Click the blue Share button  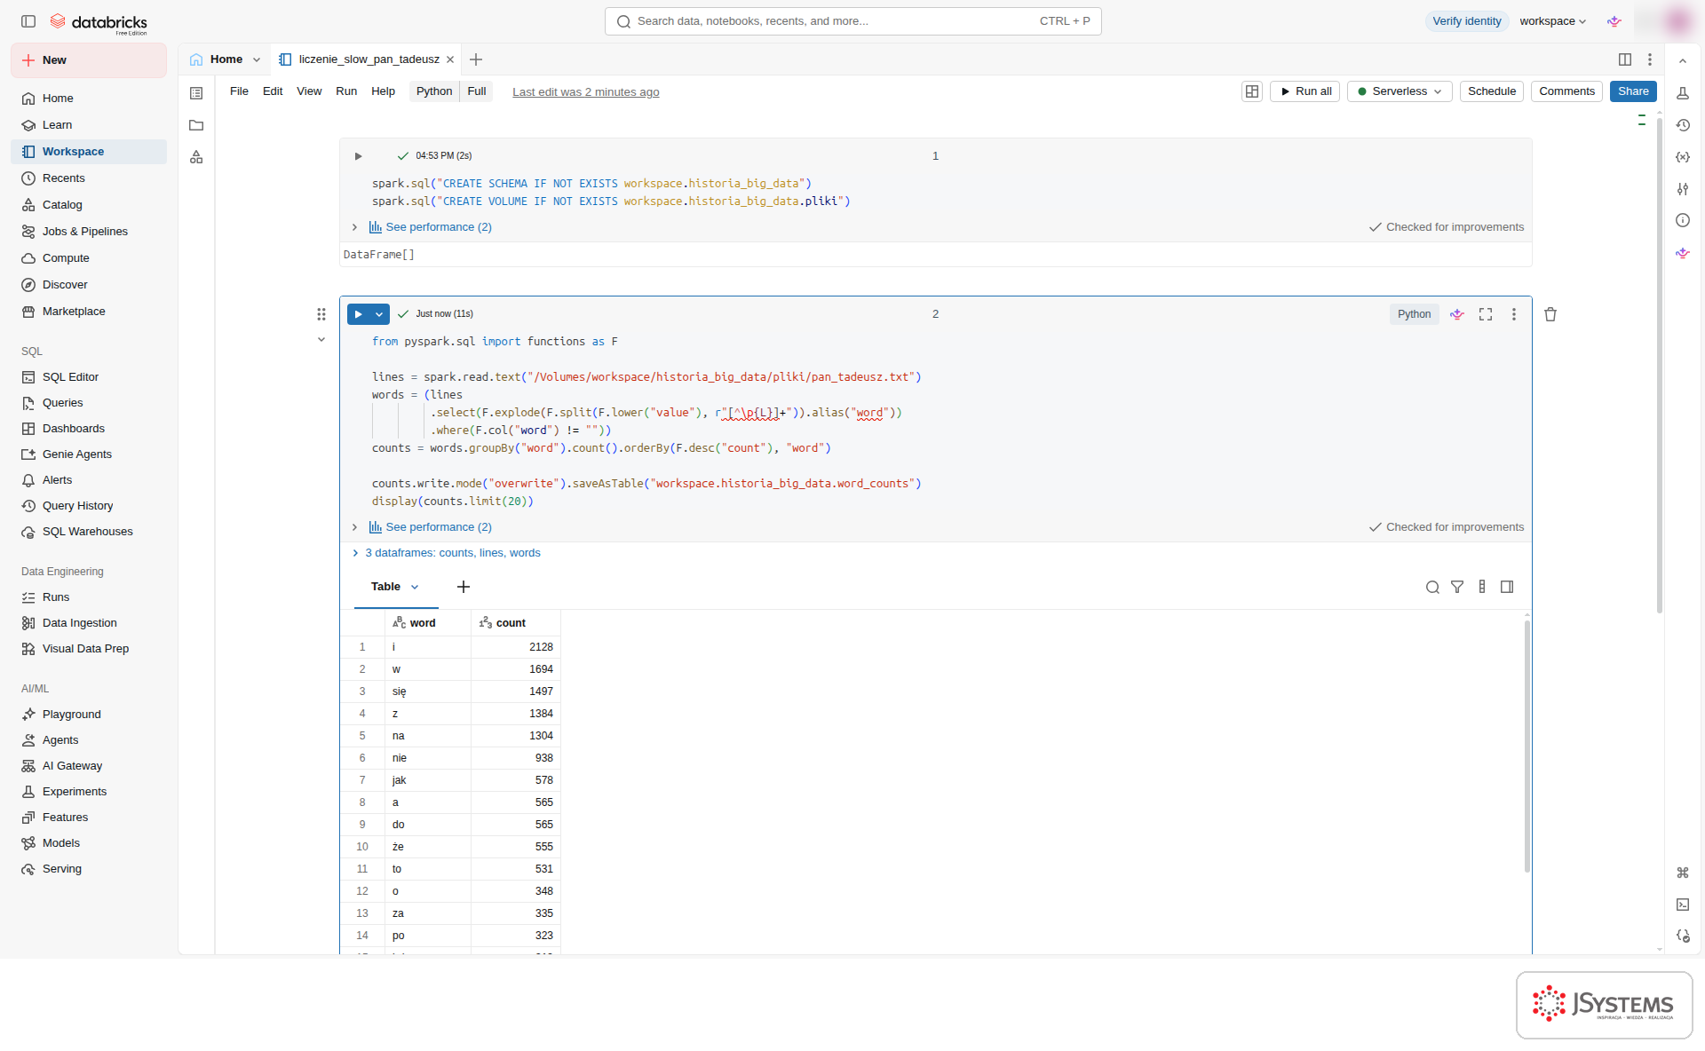(x=1633, y=91)
